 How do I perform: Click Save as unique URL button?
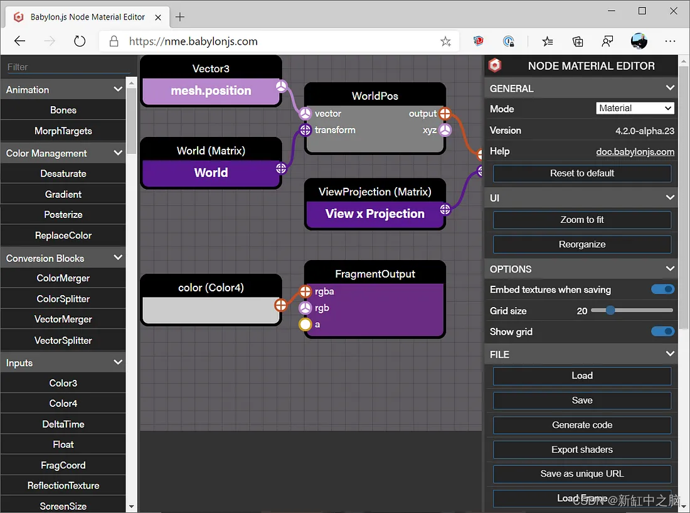click(581, 474)
